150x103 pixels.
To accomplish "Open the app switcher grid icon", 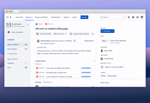I will pos(7,17).
